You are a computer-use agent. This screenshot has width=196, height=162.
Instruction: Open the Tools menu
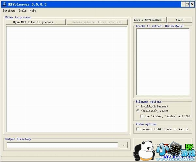(23, 11)
